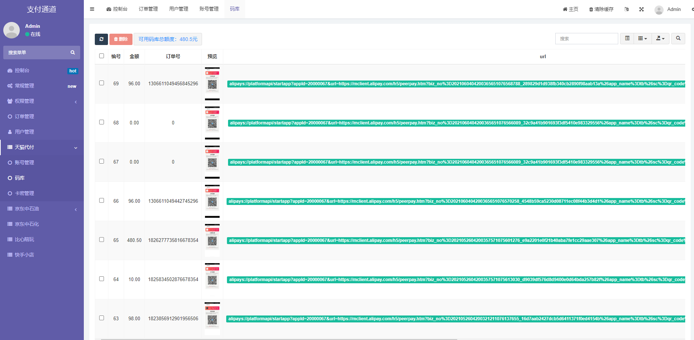Click the refresh table icon button

(x=101, y=39)
